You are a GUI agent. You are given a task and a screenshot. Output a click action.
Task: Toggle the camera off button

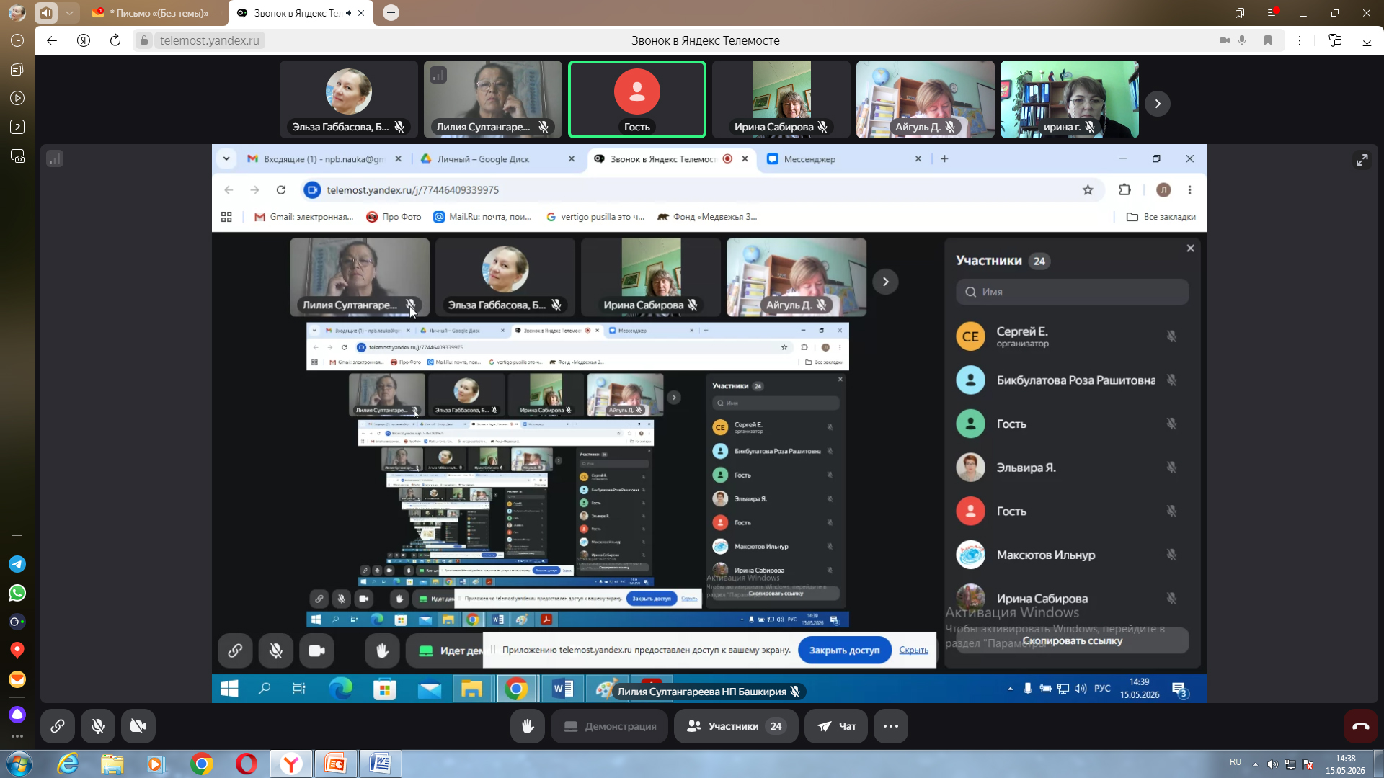[138, 726]
